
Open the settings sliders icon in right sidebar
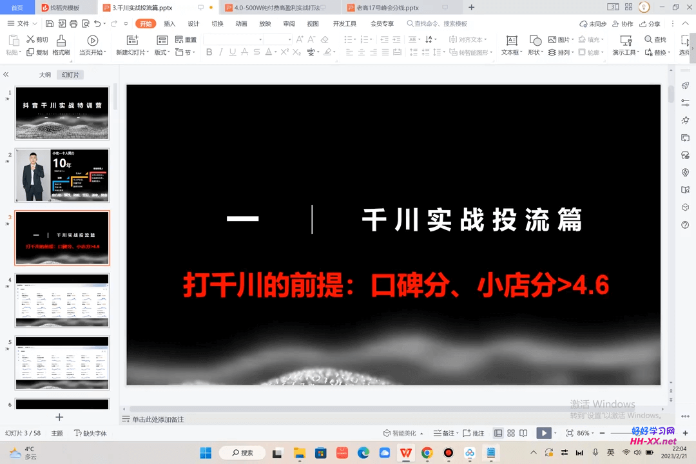685,103
